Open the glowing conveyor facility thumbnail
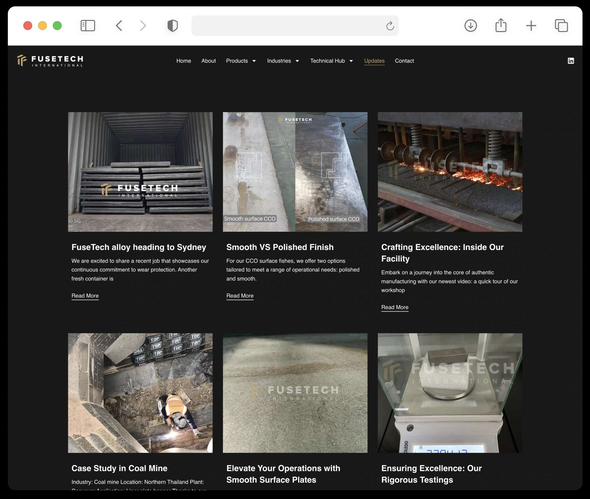Screen dimensions: 590x499 [x=450, y=172]
